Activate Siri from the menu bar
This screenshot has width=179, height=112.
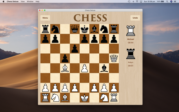171,1
